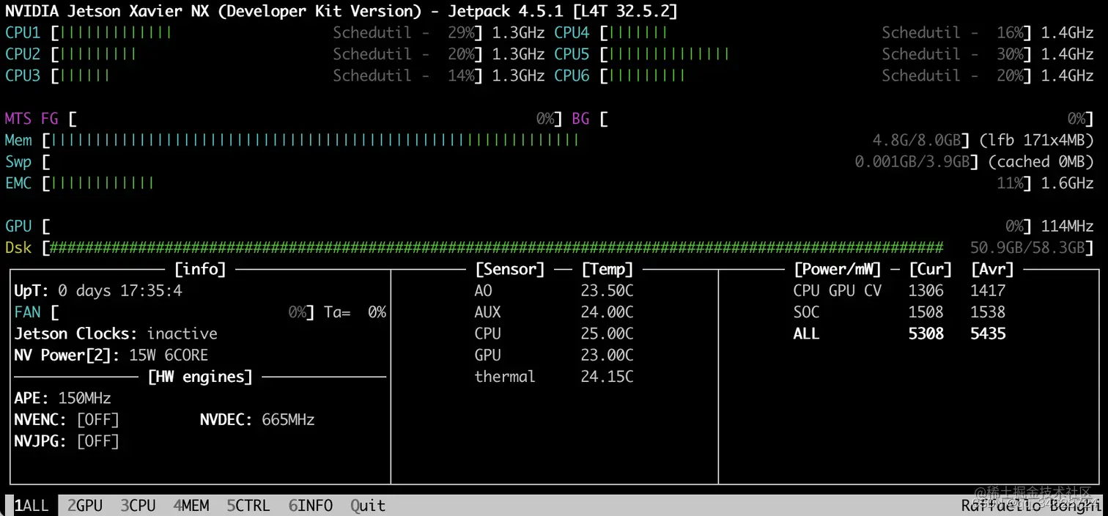Click the CPU3 label

click(x=23, y=75)
